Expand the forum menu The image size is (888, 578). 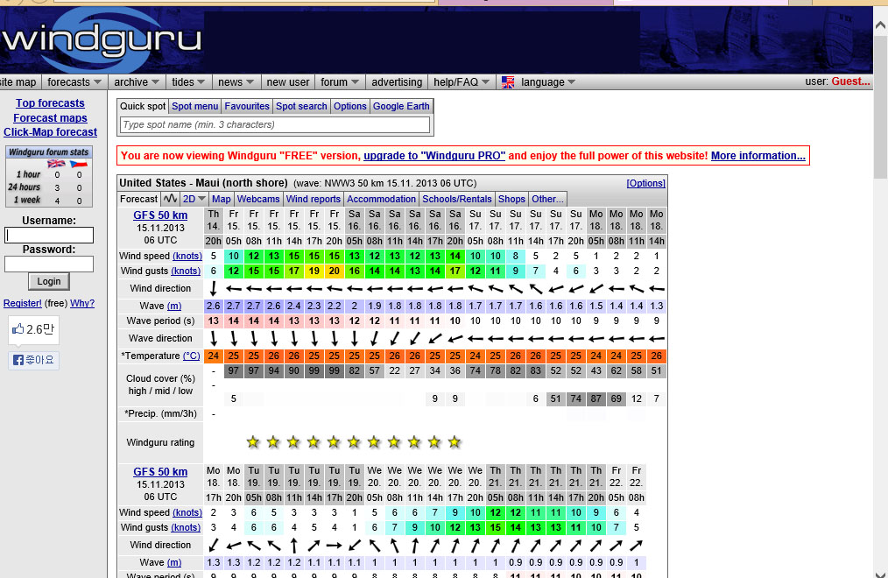coord(340,82)
